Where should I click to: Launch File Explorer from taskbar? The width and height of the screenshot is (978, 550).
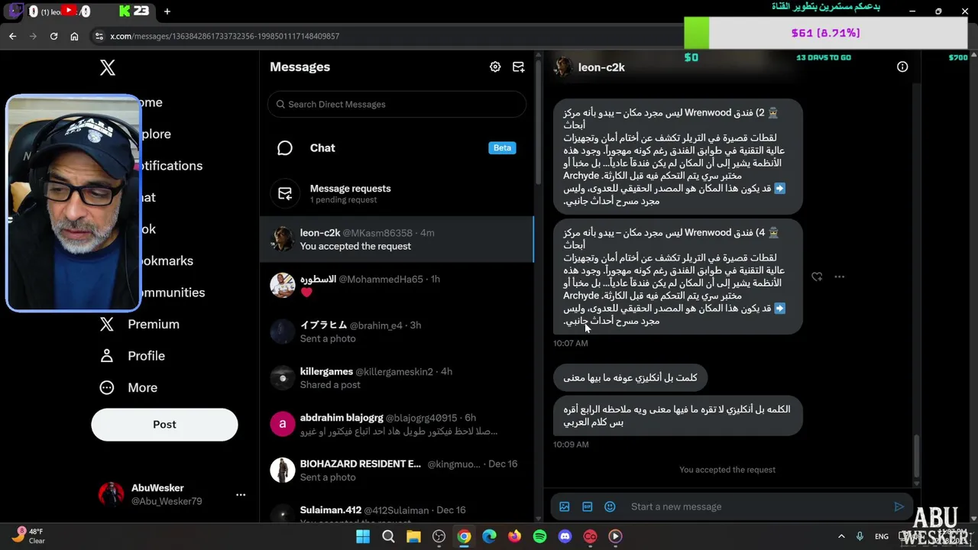413,536
